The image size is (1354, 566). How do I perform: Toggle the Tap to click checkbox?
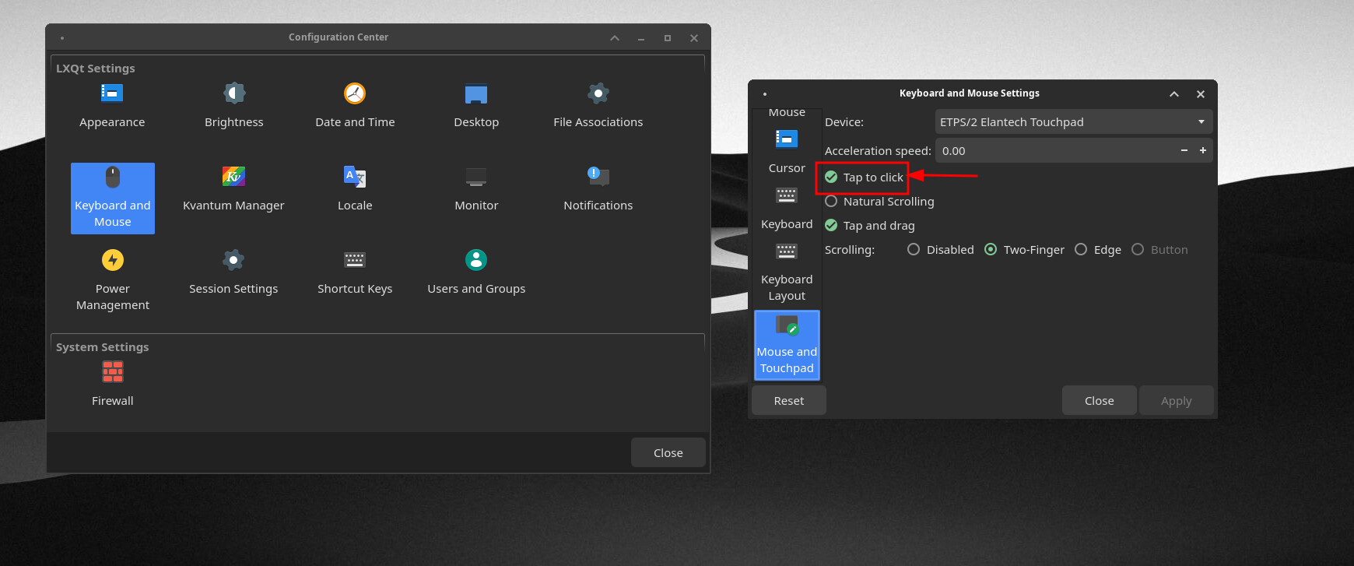[832, 178]
